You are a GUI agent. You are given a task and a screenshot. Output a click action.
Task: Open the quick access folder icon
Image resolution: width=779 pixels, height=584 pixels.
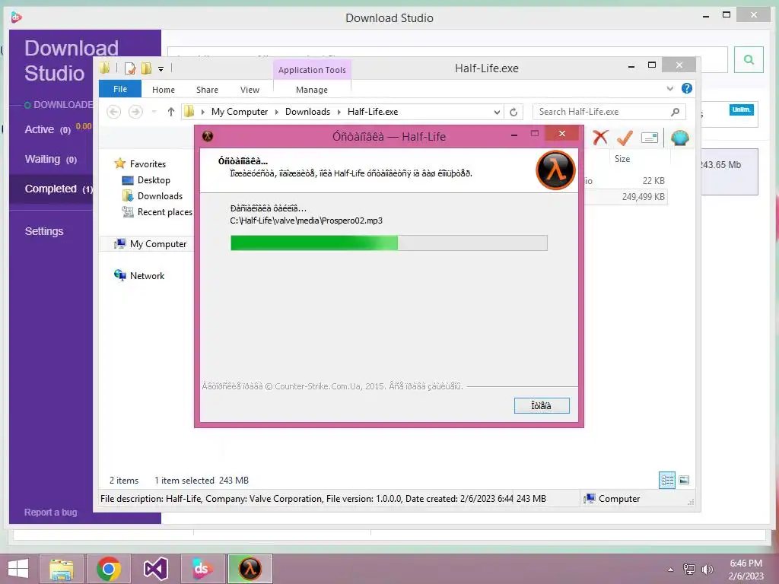click(104, 68)
